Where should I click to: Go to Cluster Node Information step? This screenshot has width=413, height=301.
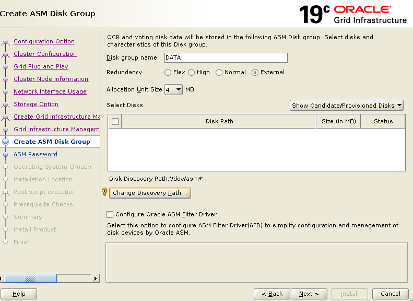[x=51, y=79]
